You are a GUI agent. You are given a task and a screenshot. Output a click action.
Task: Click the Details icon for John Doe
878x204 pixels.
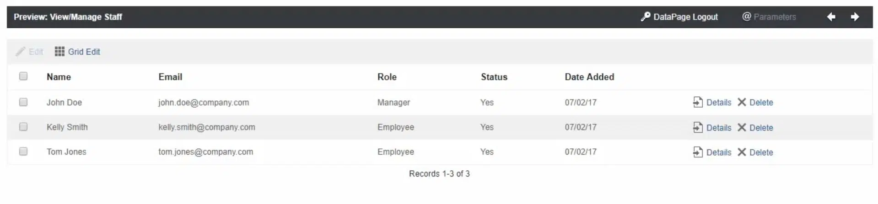point(697,102)
